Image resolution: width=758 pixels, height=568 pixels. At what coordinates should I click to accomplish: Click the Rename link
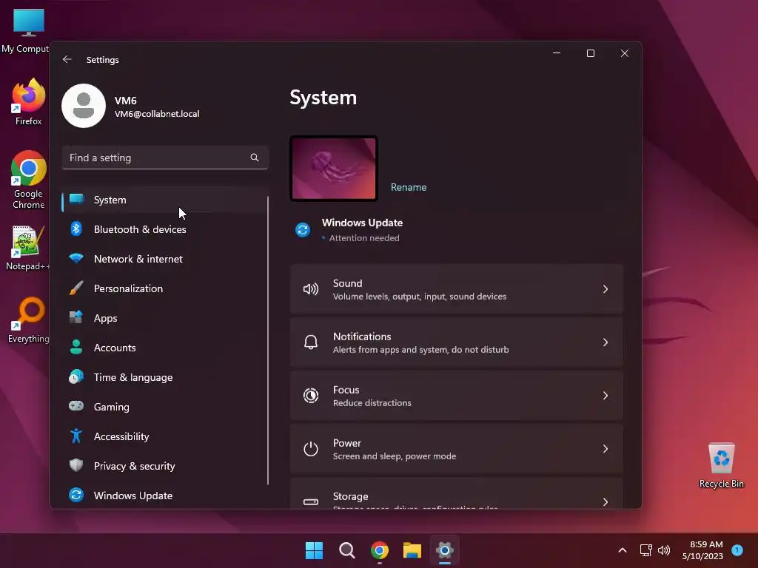point(409,187)
